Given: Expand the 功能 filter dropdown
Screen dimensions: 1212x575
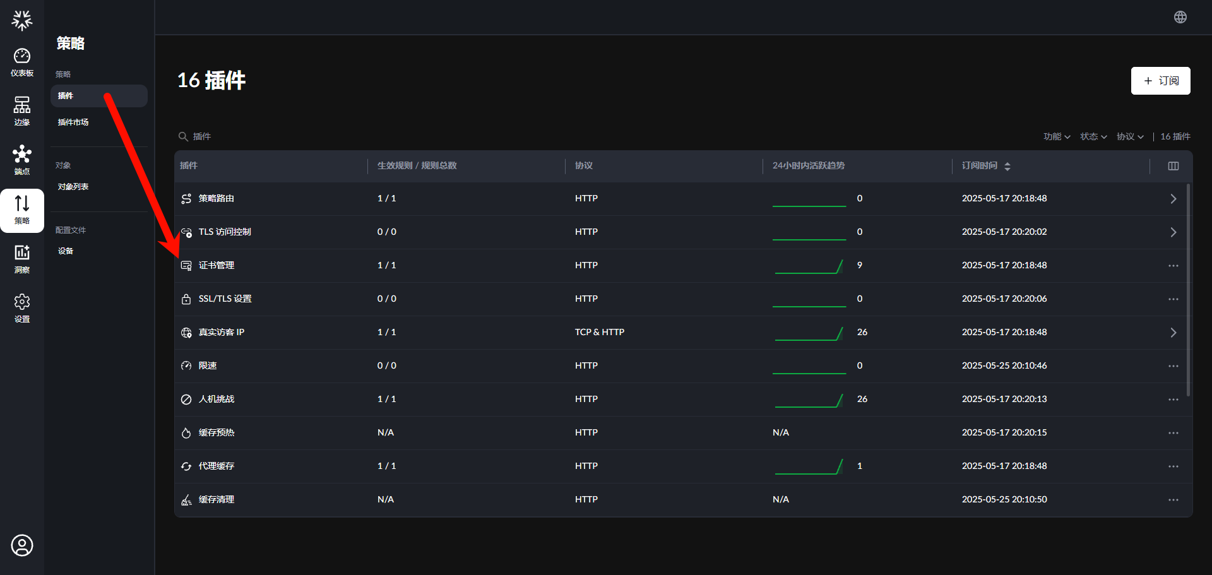Looking at the screenshot, I should point(1057,136).
